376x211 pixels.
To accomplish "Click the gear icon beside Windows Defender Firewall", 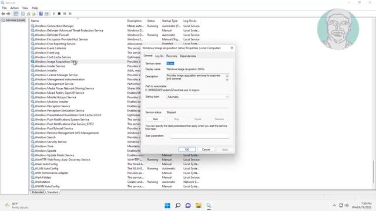I will [33, 35].
